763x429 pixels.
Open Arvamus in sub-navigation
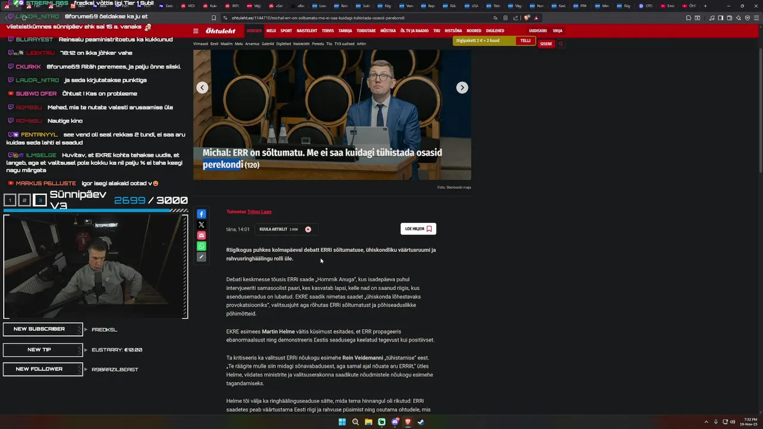coord(252,43)
